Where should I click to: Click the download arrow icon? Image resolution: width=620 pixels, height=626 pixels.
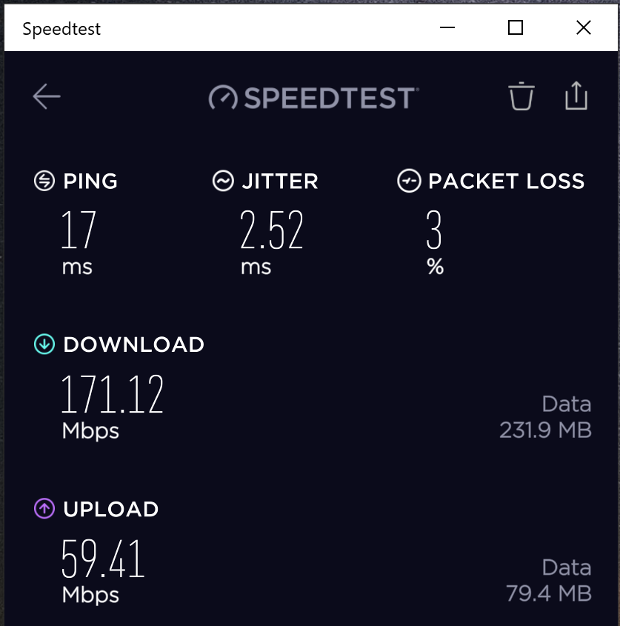(x=44, y=344)
